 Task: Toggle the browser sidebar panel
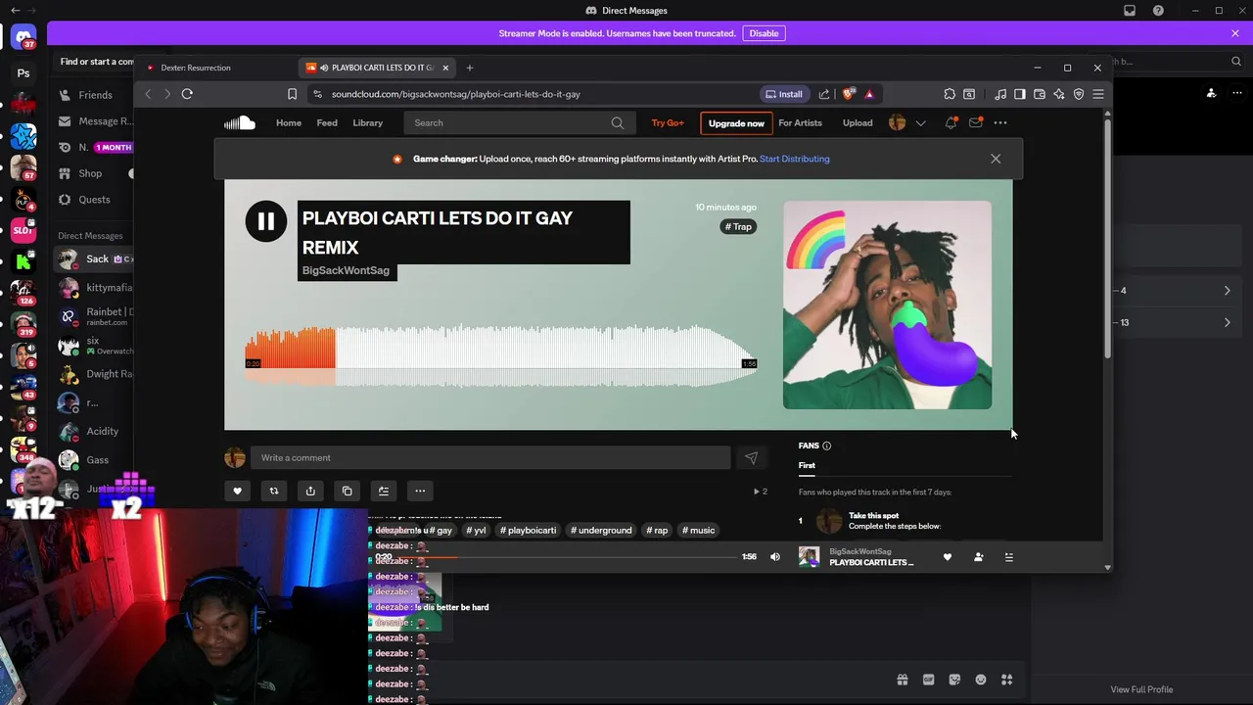[x=1020, y=94]
